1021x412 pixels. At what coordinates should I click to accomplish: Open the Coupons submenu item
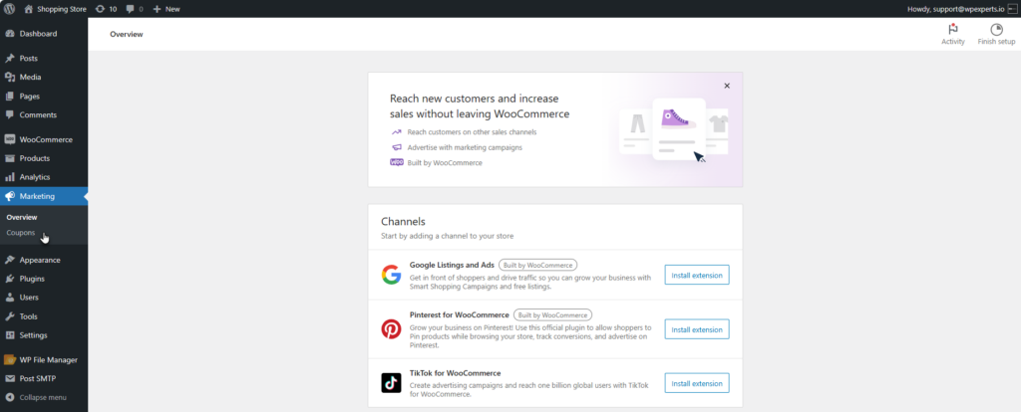[x=21, y=233]
